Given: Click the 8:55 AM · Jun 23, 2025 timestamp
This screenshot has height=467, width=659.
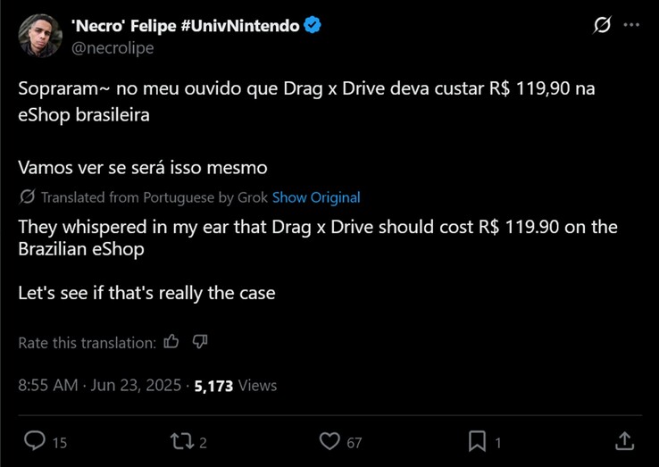Looking at the screenshot, I should point(100,386).
